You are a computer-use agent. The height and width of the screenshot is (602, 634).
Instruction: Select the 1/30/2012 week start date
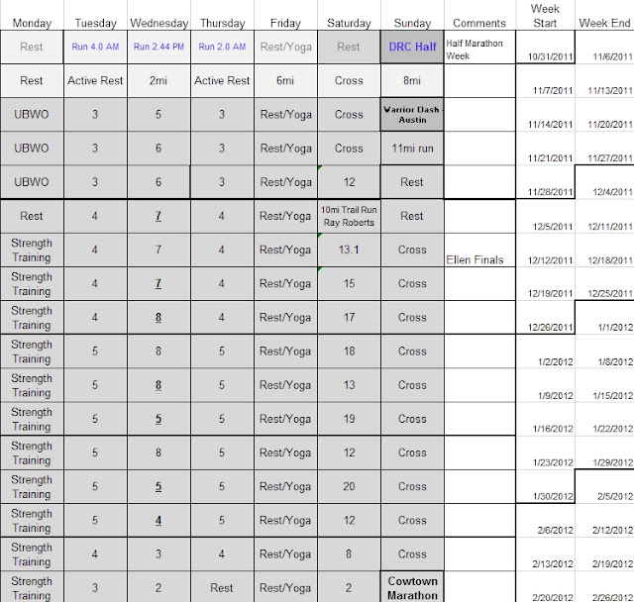pyautogui.click(x=545, y=486)
